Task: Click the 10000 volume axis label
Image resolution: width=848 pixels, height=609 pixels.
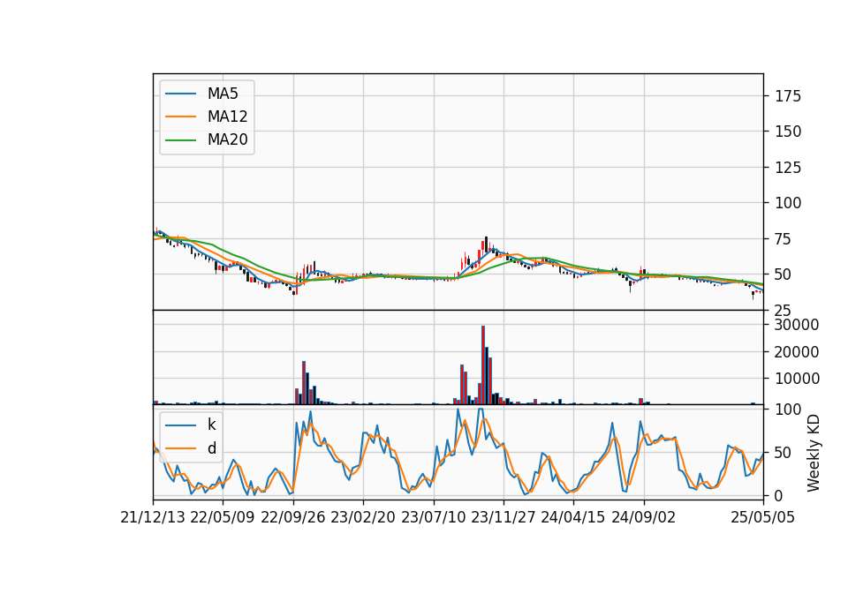Action: coord(797,379)
